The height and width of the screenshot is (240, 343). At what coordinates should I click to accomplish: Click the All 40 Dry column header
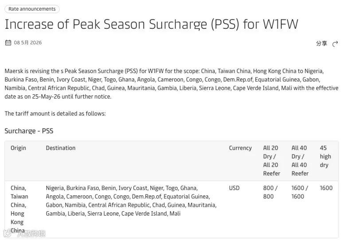300,161
